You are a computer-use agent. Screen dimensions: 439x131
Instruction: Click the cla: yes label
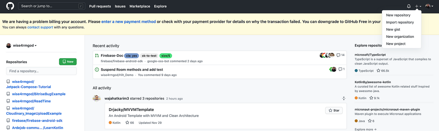click(x=132, y=56)
